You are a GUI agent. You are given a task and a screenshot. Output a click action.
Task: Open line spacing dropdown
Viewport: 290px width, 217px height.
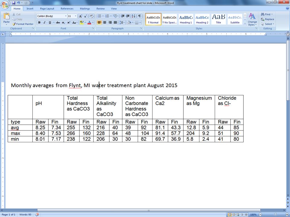point(122,23)
